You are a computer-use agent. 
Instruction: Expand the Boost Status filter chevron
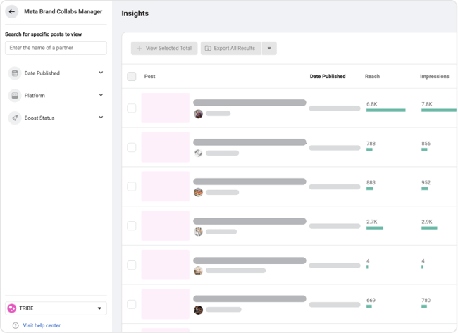click(101, 118)
